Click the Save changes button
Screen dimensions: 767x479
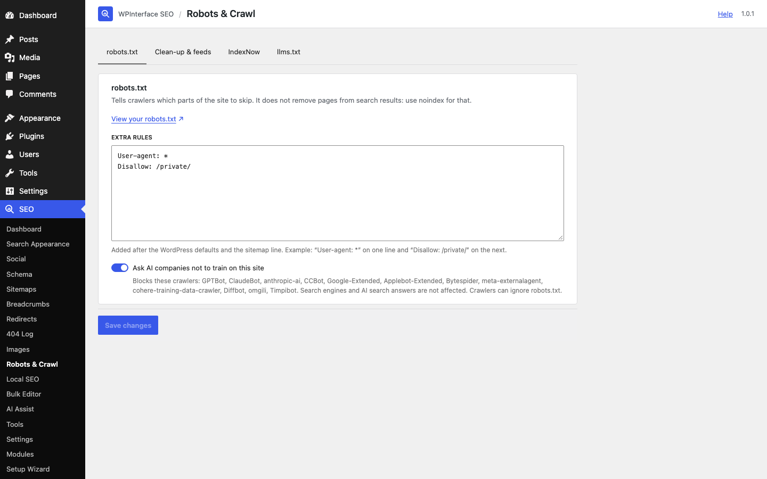click(128, 325)
